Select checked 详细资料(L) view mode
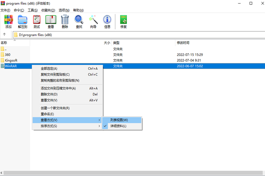The width and height of the screenshot is (265, 176). click(x=122, y=126)
